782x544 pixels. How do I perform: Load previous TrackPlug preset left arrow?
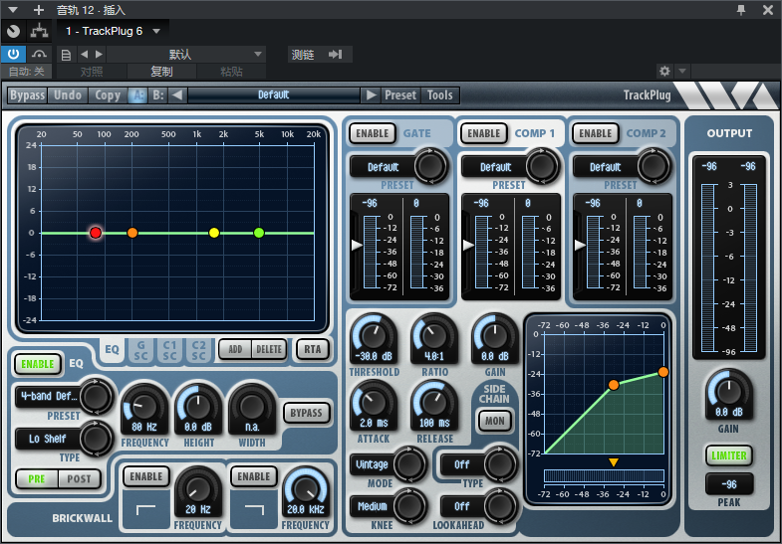click(x=177, y=95)
